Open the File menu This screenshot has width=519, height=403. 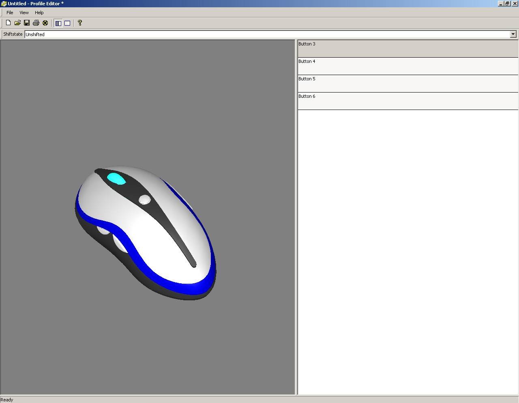click(10, 13)
